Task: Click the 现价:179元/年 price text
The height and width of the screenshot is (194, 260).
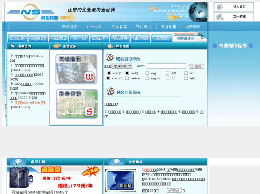Action: [x=75, y=186]
